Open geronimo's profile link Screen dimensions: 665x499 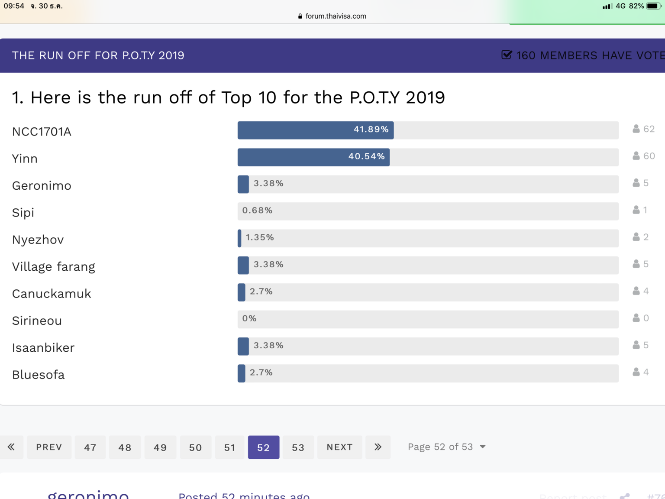[x=88, y=495]
